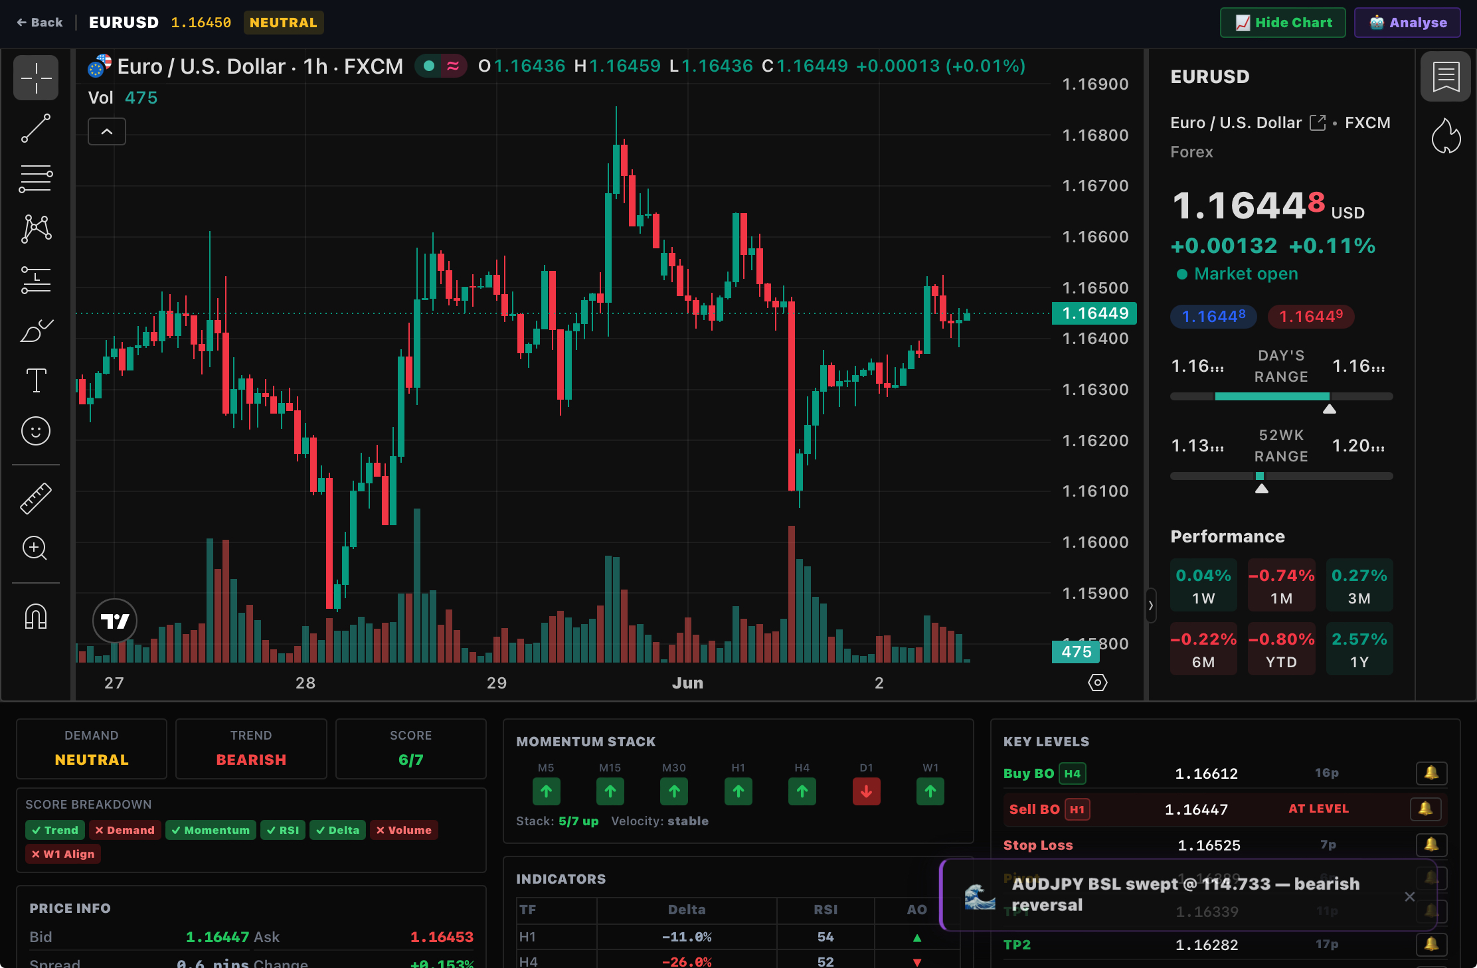Open chart settings gear near price axis
This screenshot has height=968, width=1477.
pyautogui.click(x=1098, y=683)
